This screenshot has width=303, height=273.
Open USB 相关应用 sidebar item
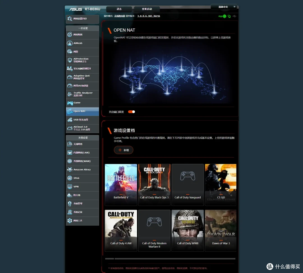point(82,120)
